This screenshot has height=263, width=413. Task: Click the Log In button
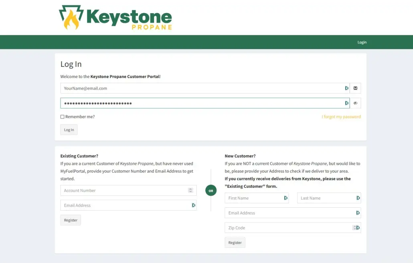(69, 129)
